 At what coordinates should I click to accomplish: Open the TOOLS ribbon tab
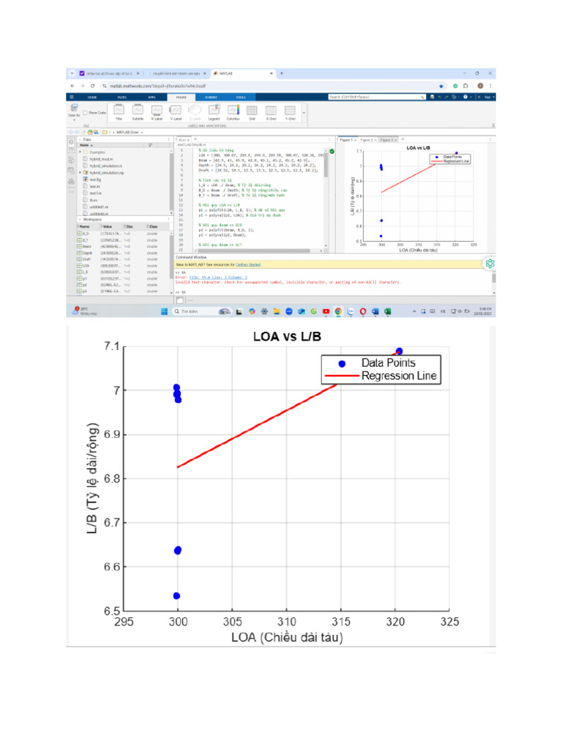241,97
